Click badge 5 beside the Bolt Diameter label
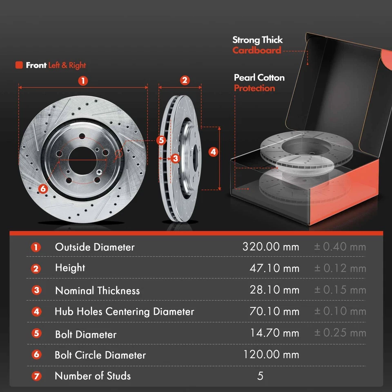This screenshot has width=392, height=392. pos(36,333)
